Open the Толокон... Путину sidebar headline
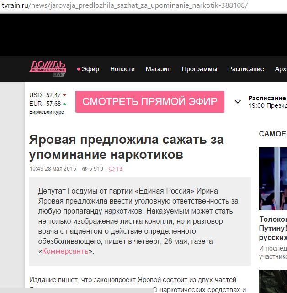Screen dimensions: 287x293 tap(273, 228)
